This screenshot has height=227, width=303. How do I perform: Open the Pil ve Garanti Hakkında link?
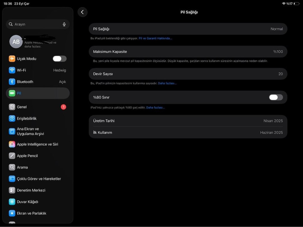click(x=155, y=38)
